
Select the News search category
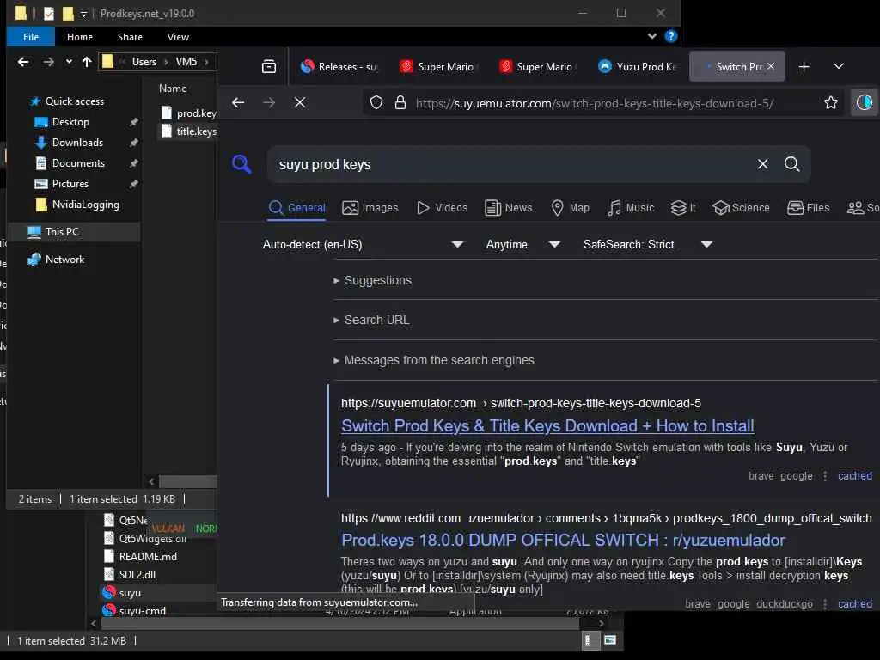tap(509, 208)
